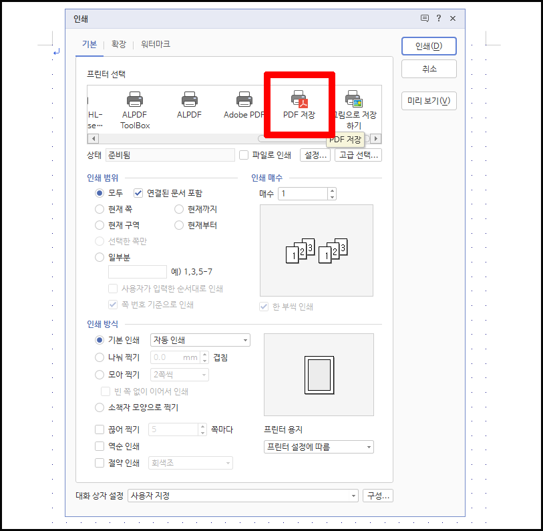This screenshot has width=543, height=531.
Task: Increase 매수 copies with the up stepper
Action: tap(332, 190)
